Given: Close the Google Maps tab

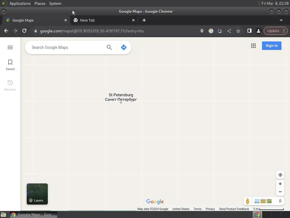Looking at the screenshot, I should click(x=66, y=20).
